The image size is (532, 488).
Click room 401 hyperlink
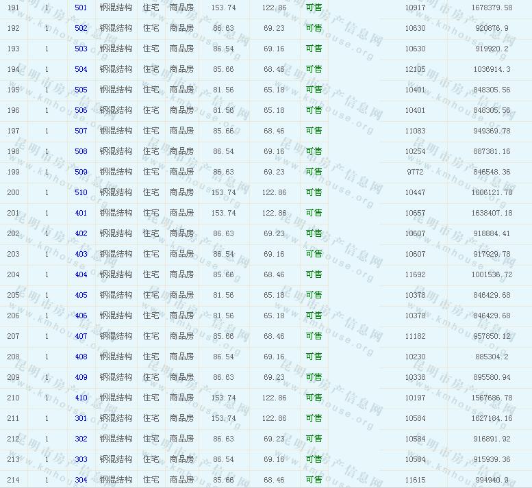(81, 213)
